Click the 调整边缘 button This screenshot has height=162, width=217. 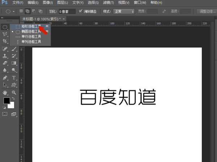coord(207,12)
